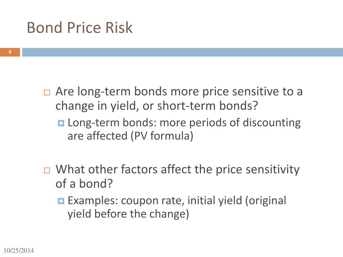Click the 10/25/2014 date footer
This screenshot has height=257, width=343.
(x=19, y=250)
